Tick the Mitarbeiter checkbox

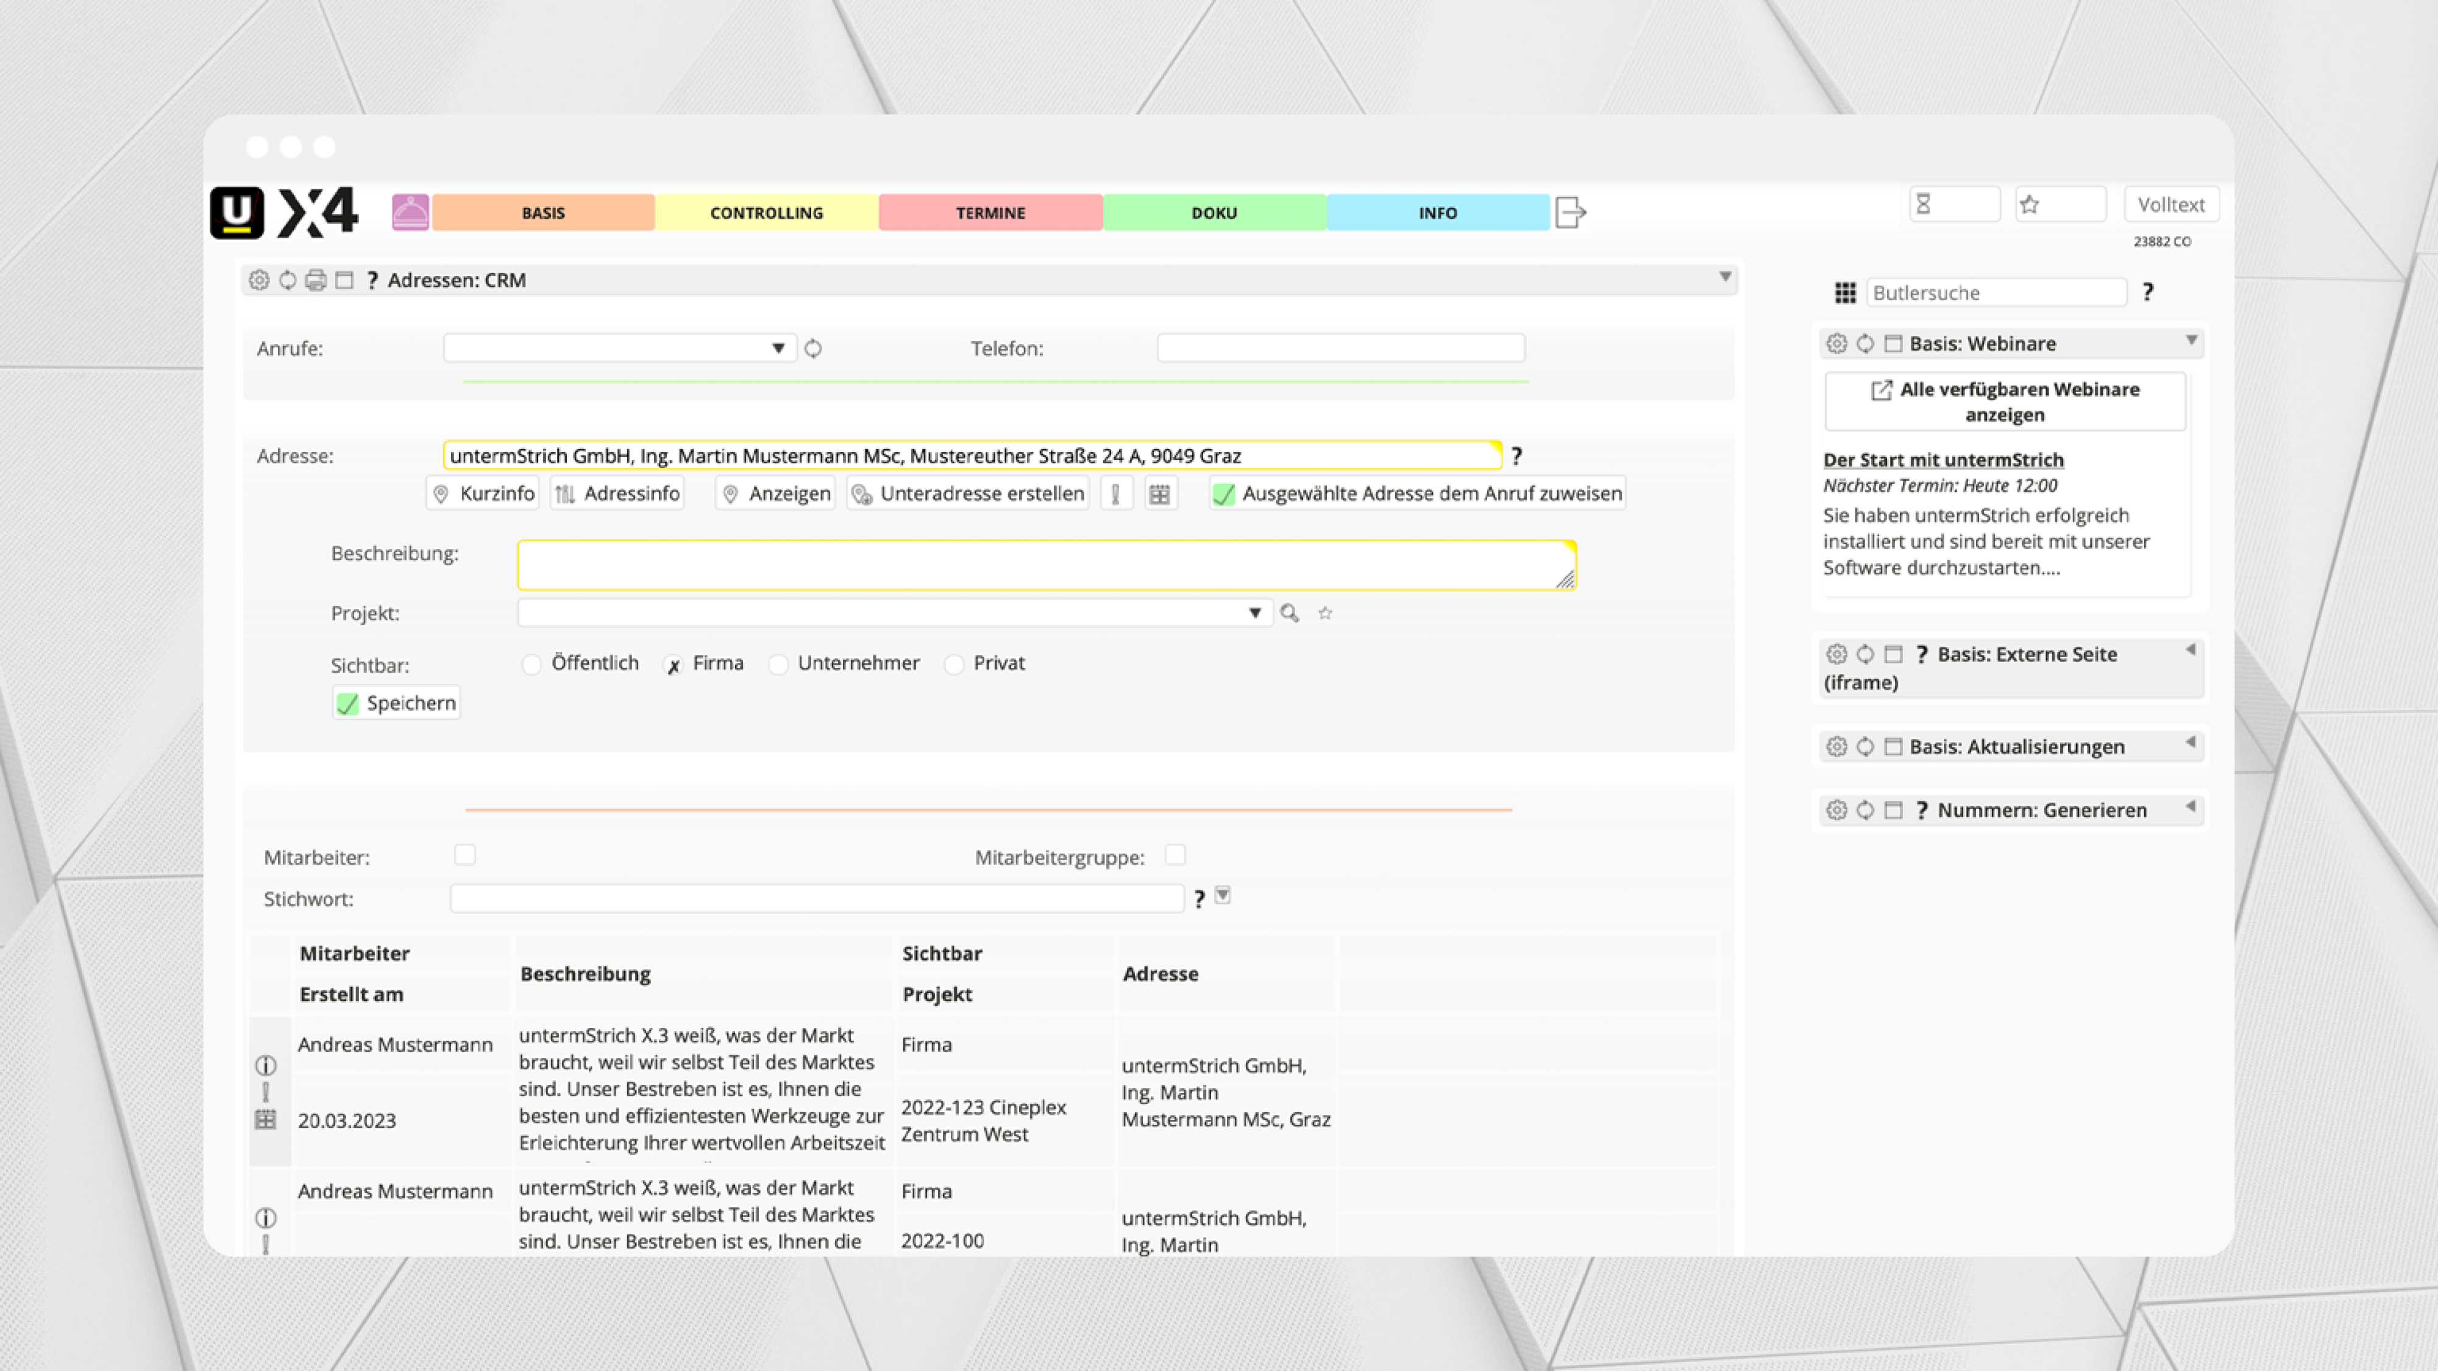click(x=464, y=856)
